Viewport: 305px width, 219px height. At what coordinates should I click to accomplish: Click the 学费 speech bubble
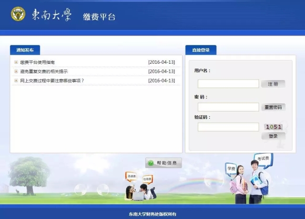[x=231, y=169]
